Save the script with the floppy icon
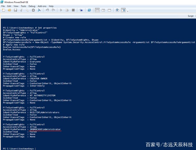Viewport: 196px width, 150px height. click(15, 10)
